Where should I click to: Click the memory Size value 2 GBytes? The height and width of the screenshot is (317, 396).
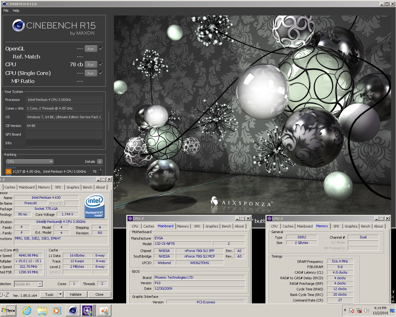302,243
